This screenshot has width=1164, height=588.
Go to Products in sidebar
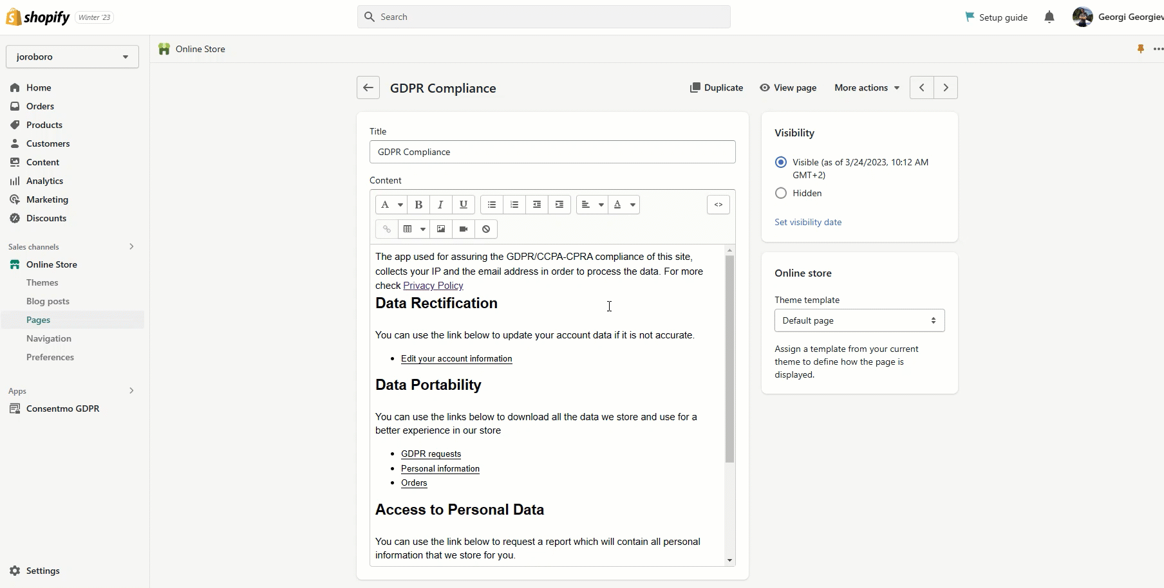coord(44,125)
